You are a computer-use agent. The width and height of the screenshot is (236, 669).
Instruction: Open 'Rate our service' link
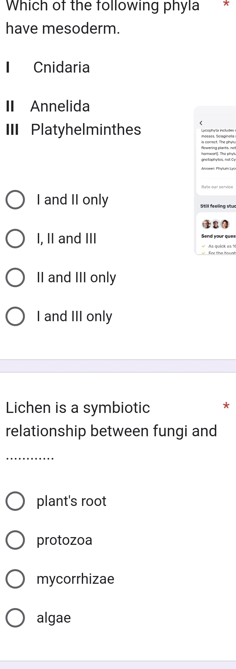click(x=217, y=187)
